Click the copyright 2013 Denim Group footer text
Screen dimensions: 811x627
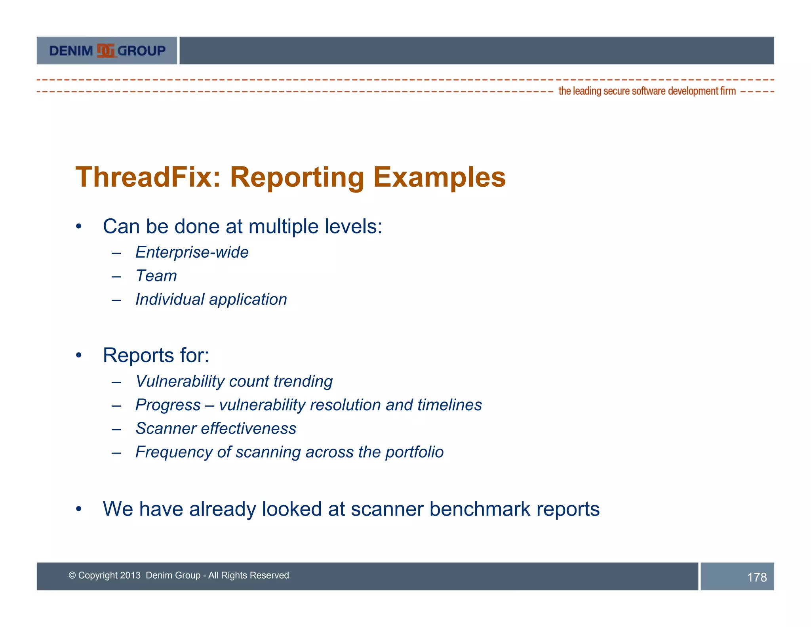[x=179, y=575]
